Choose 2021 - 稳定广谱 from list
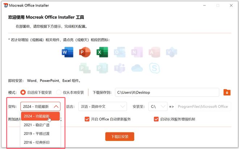 click(x=41, y=125)
